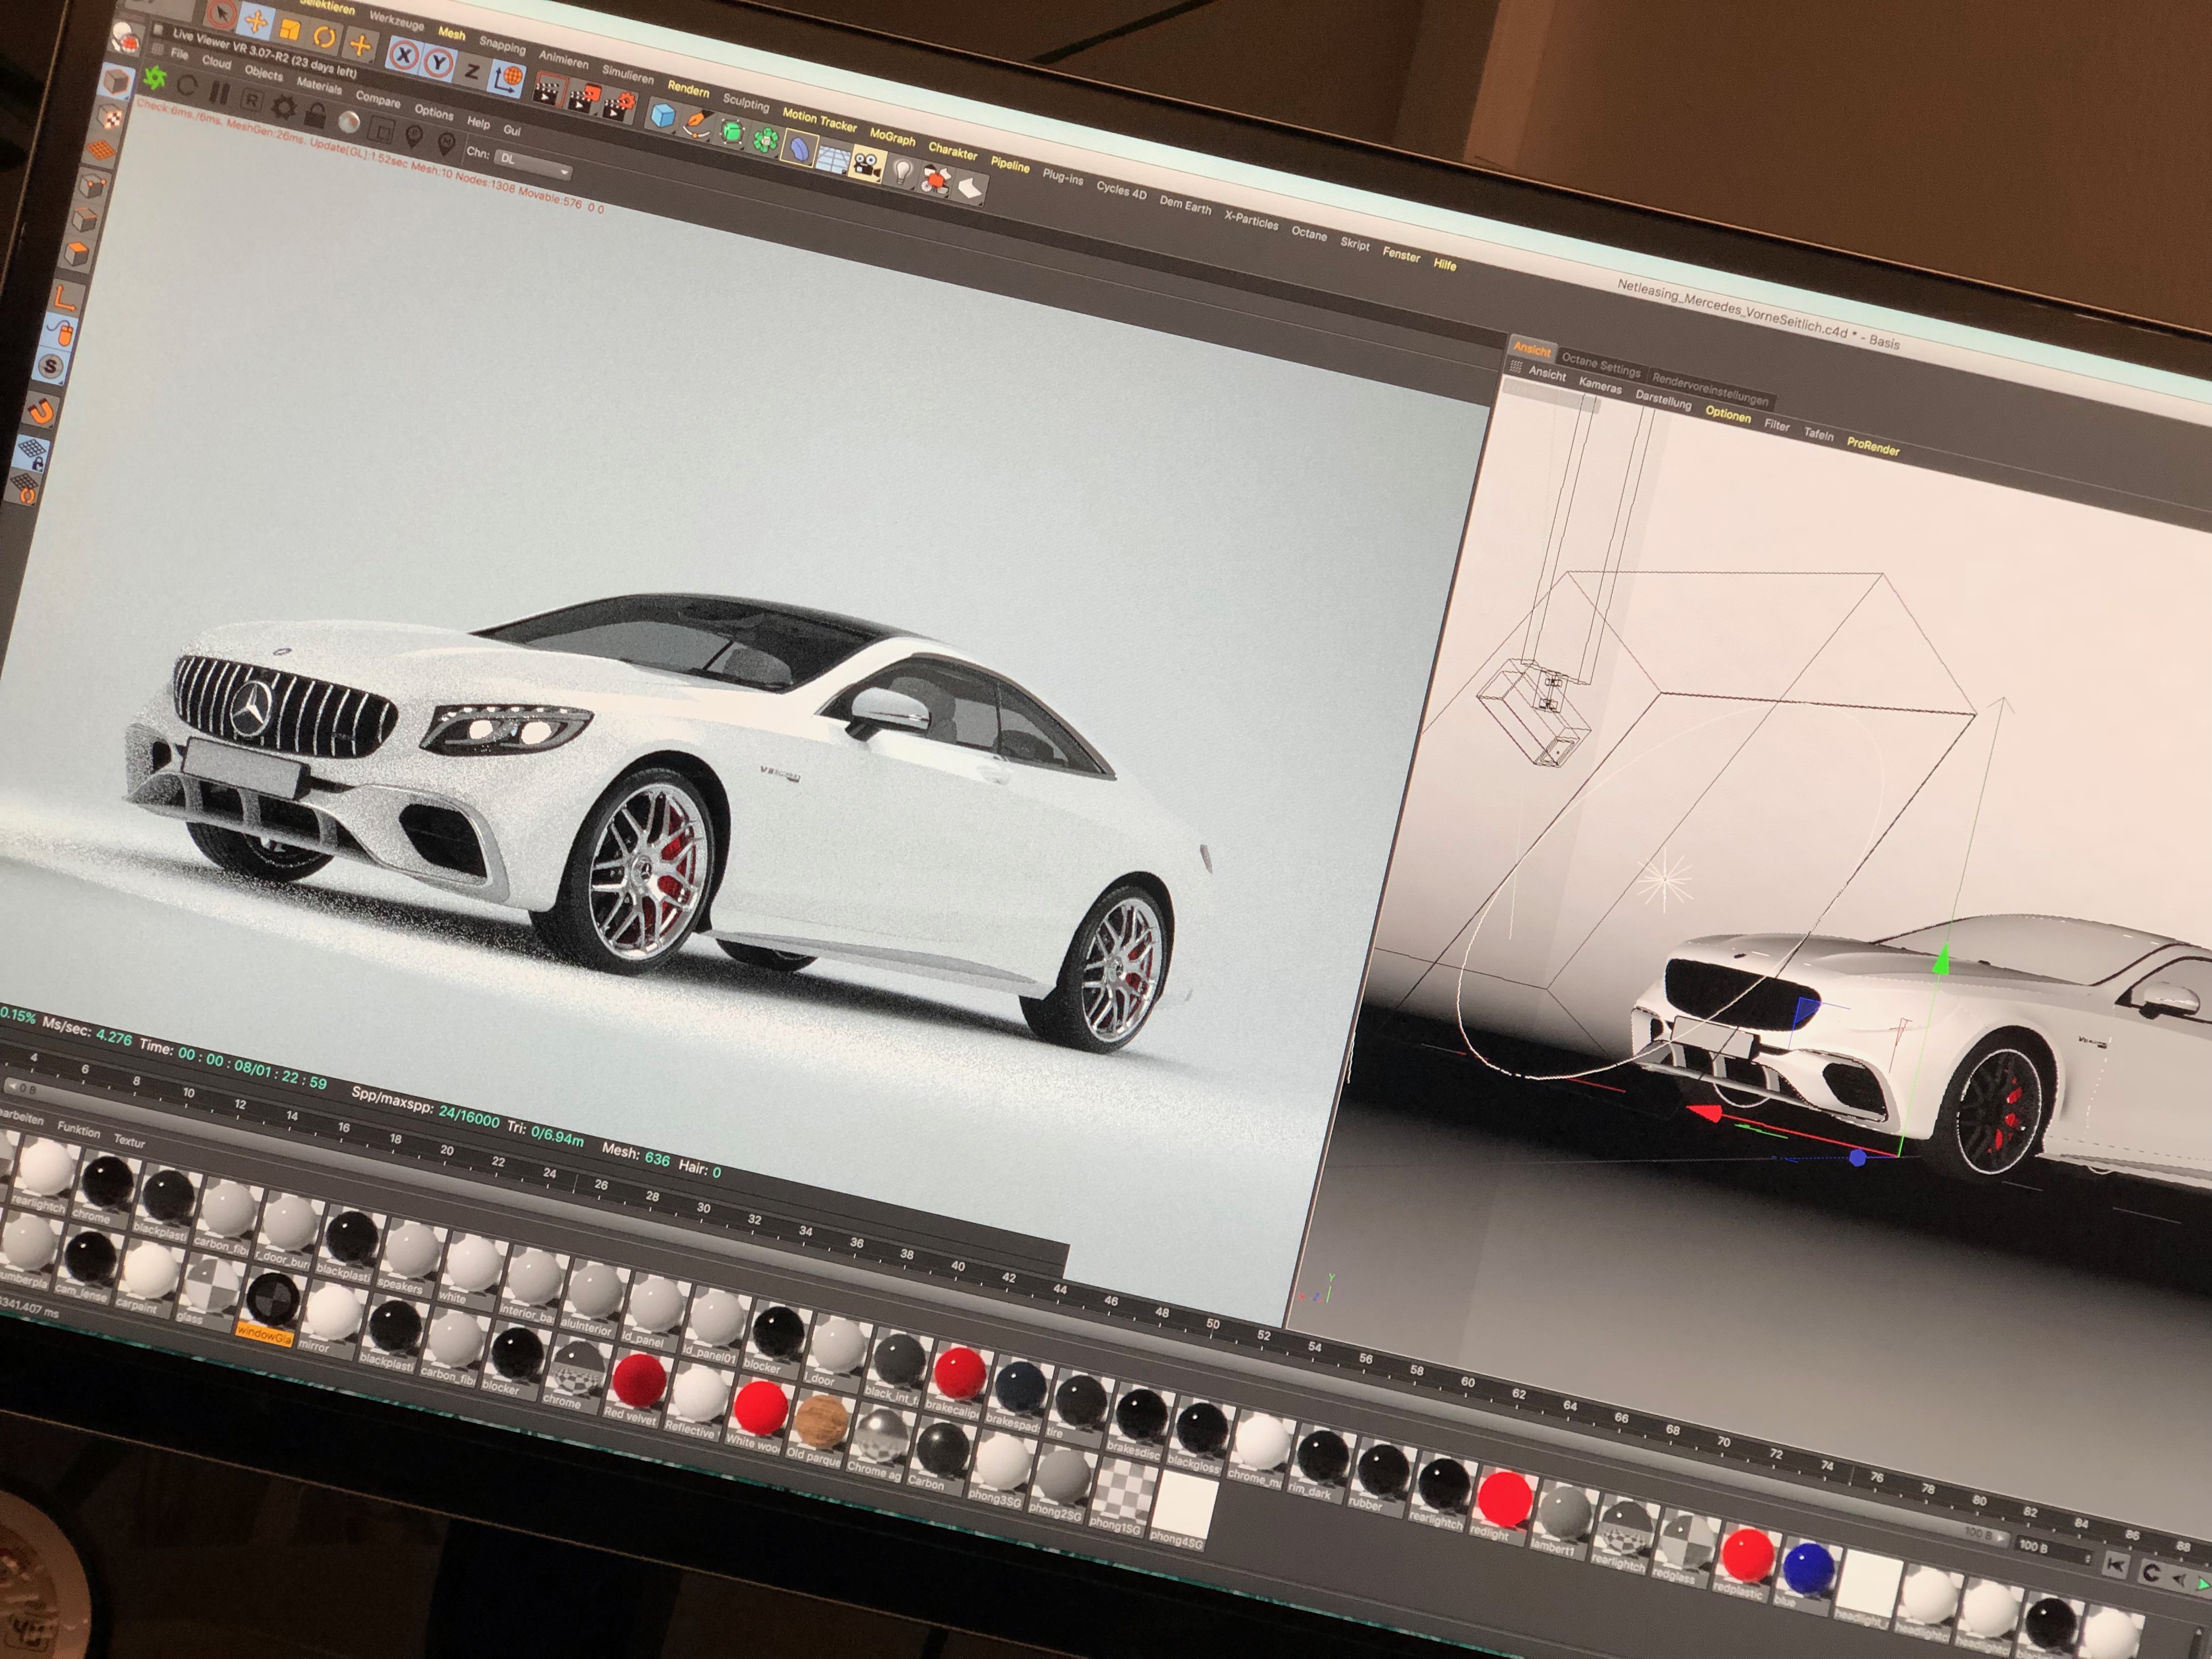Toggle material picker pin in Live Viewer
The image size is (2212, 1659).
click(446, 143)
